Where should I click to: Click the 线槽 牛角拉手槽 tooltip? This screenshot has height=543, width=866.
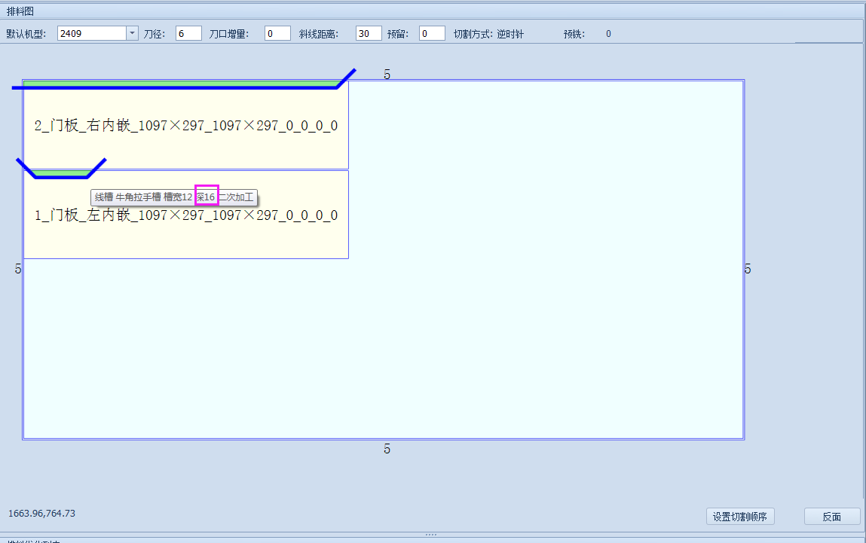click(x=174, y=197)
